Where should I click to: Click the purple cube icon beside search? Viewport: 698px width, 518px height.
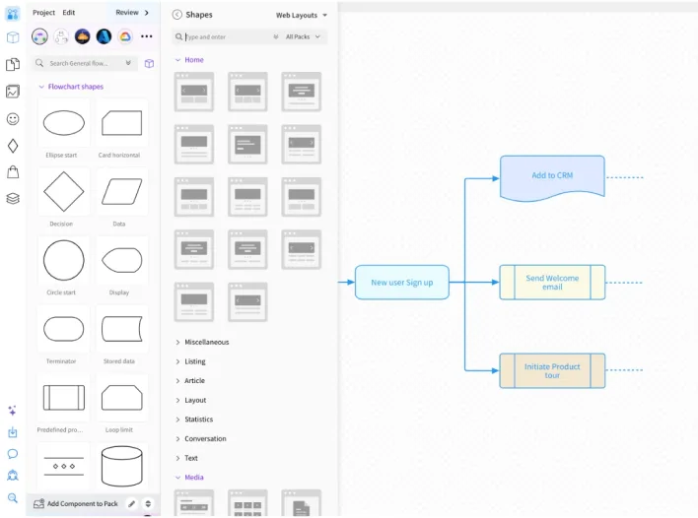(x=149, y=64)
